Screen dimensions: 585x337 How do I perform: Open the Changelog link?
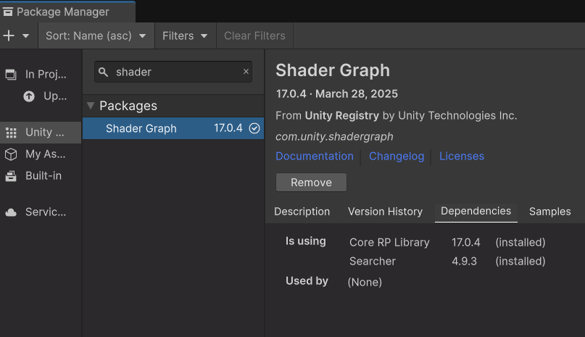[397, 156]
